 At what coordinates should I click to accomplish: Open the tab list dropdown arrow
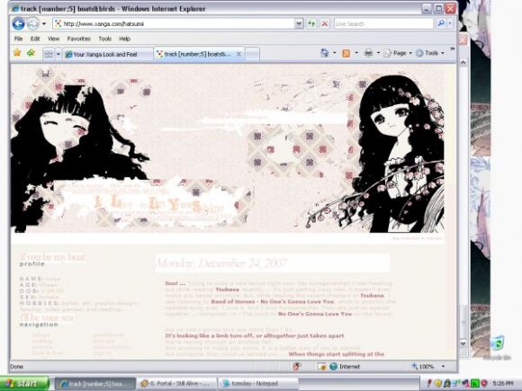click(x=58, y=54)
